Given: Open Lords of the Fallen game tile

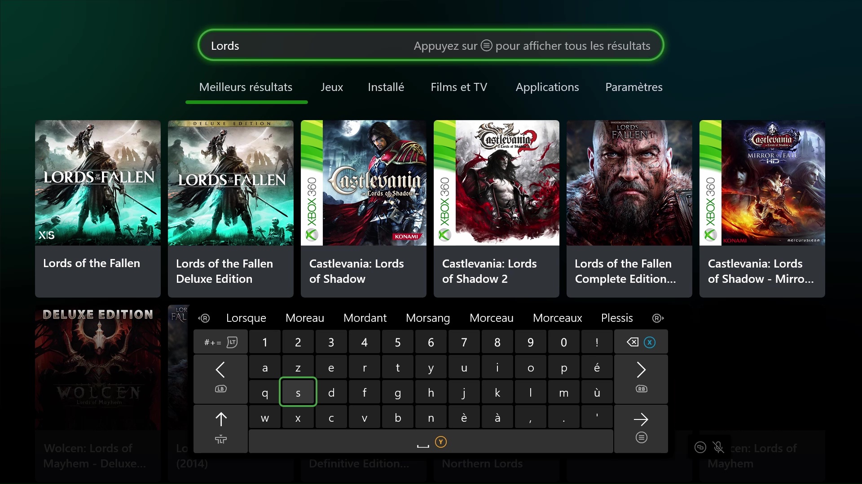Looking at the screenshot, I should (98, 208).
